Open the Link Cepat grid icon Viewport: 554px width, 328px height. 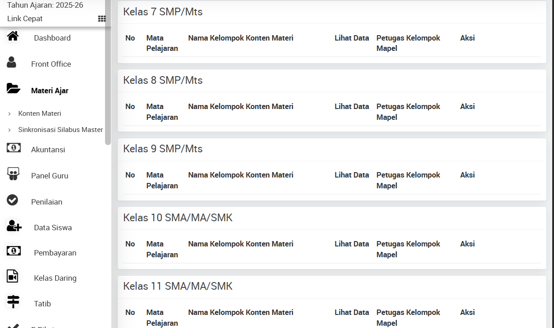(102, 18)
